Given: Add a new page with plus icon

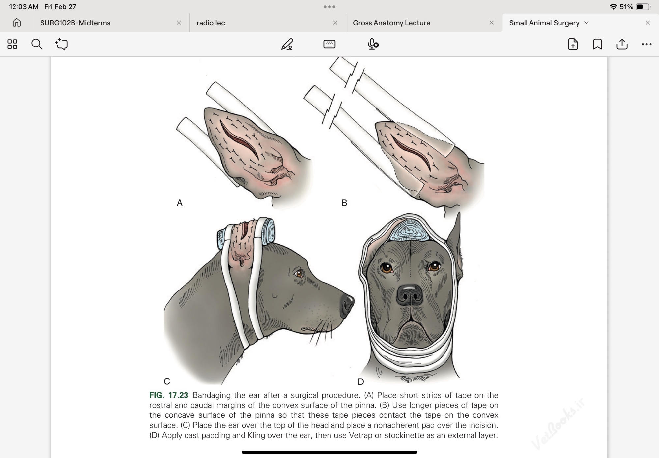Looking at the screenshot, I should coord(573,44).
